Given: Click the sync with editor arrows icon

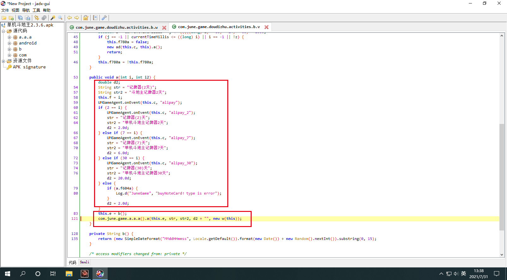Looking at the screenshot, I should (x=37, y=18).
